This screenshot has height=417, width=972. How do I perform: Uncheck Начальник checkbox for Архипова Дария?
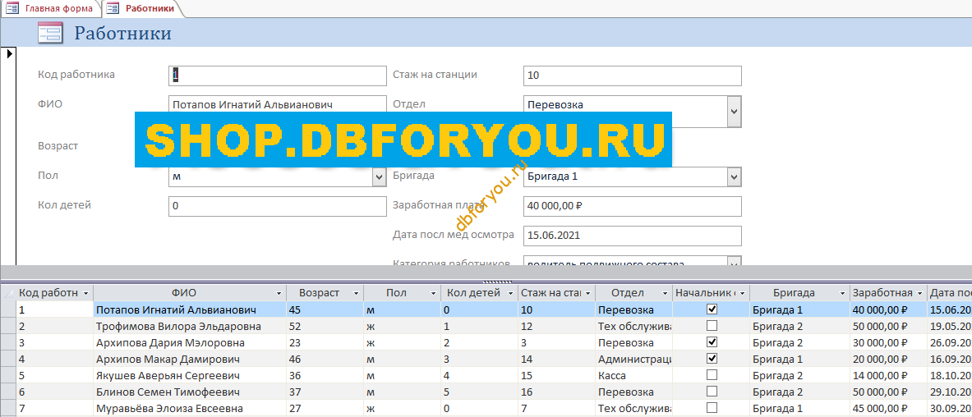pos(712,342)
